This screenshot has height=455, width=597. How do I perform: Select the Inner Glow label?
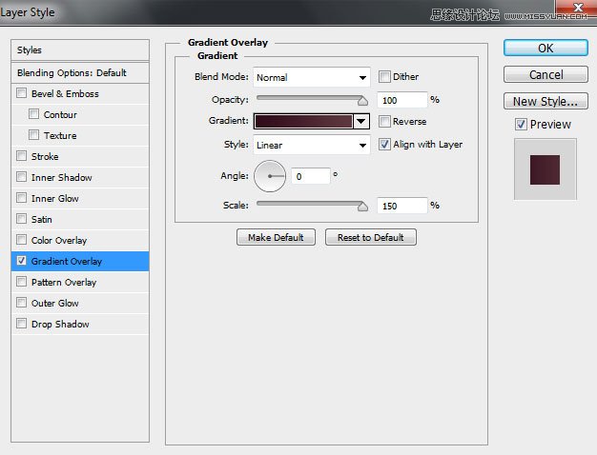click(54, 198)
